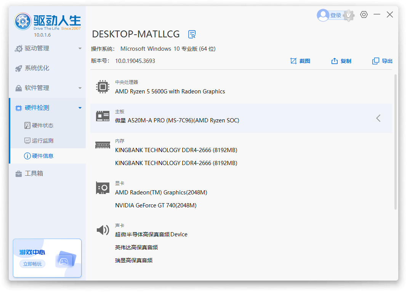Click the motherboard icon
The image size is (407, 292).
point(103,116)
